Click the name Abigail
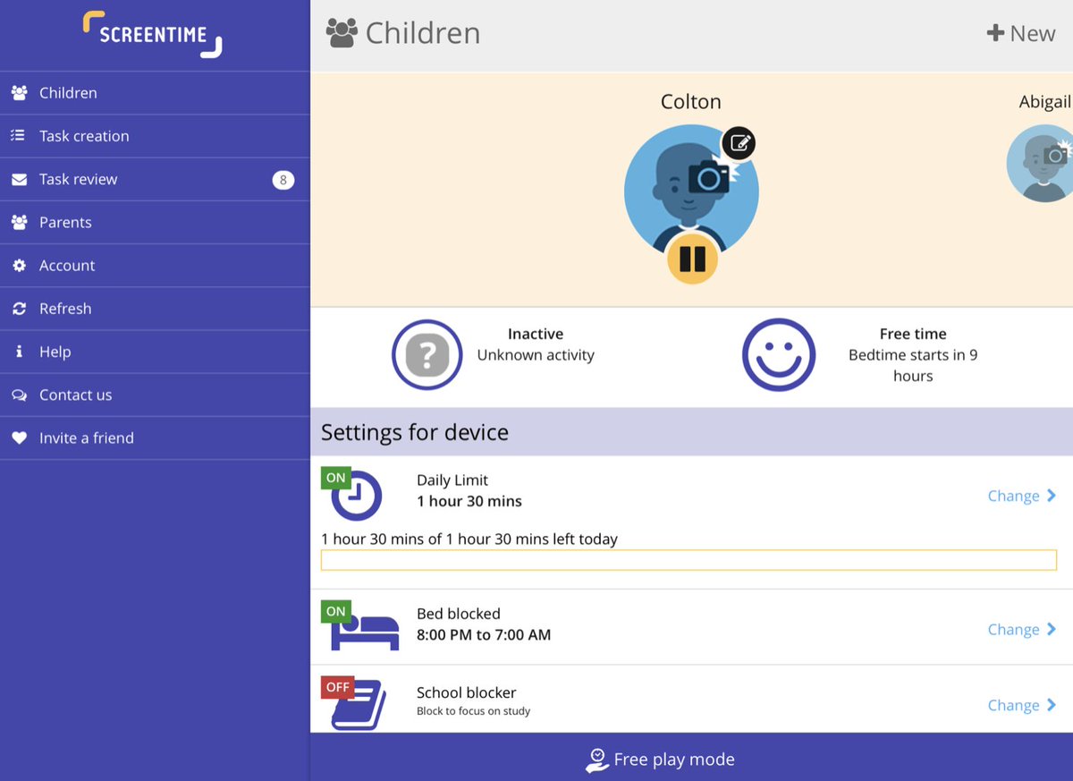 pos(1045,102)
